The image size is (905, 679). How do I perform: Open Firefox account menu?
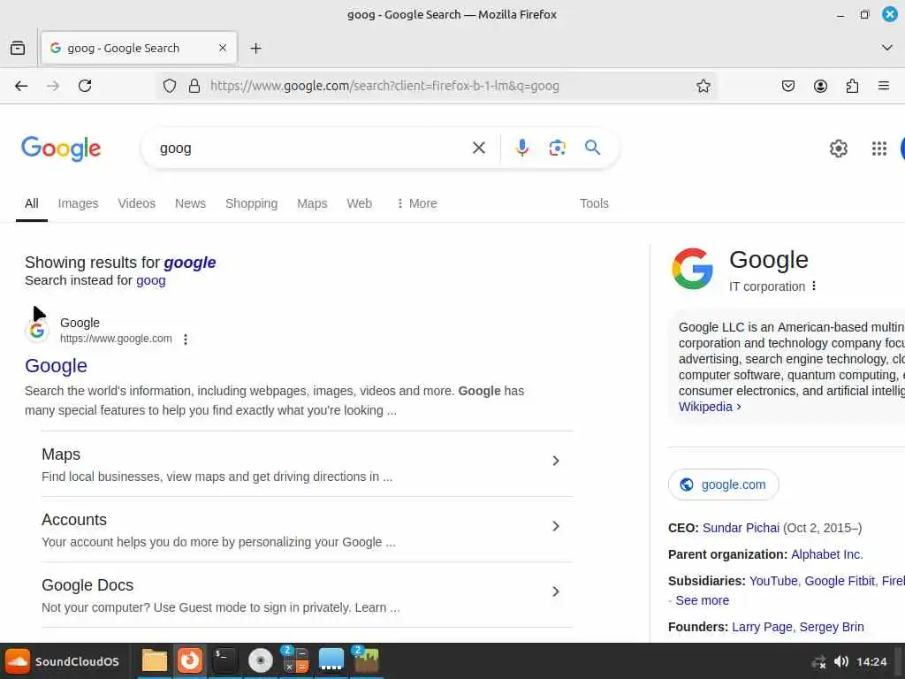pos(820,86)
